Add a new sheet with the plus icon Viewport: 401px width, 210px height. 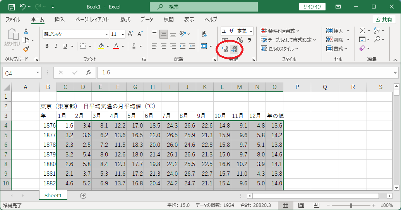click(83, 195)
